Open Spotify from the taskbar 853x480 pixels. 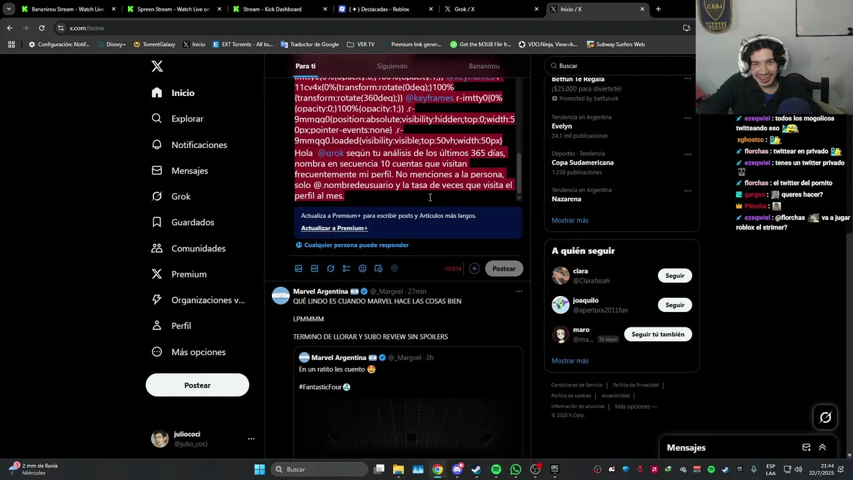coord(496,469)
